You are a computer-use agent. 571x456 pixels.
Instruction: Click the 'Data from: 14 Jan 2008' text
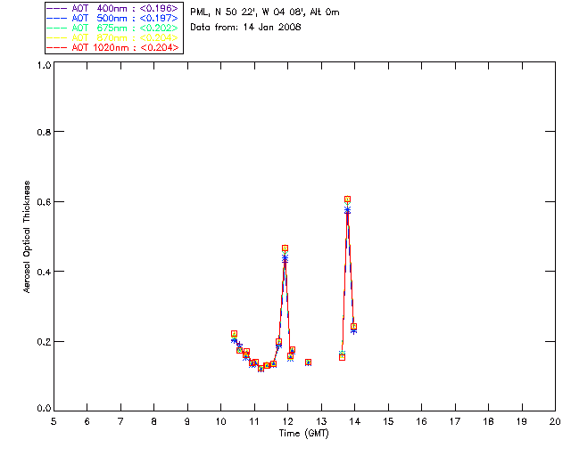tap(245, 28)
